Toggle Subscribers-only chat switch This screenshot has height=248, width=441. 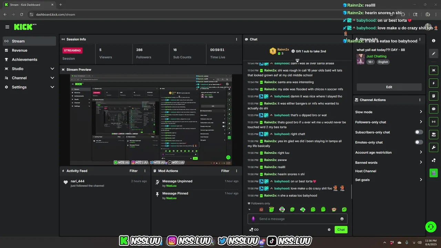click(419, 132)
